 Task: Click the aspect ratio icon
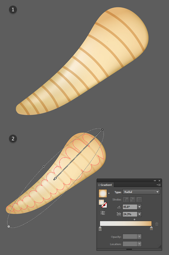pyautogui.click(x=119, y=214)
